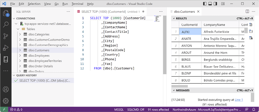Open Customize Layout icon in title bar
259x112 pixels.
[223, 4]
